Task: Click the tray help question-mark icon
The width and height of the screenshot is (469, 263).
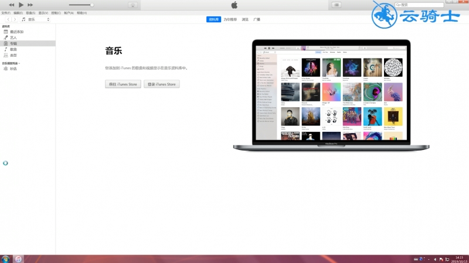Action: [421, 259]
